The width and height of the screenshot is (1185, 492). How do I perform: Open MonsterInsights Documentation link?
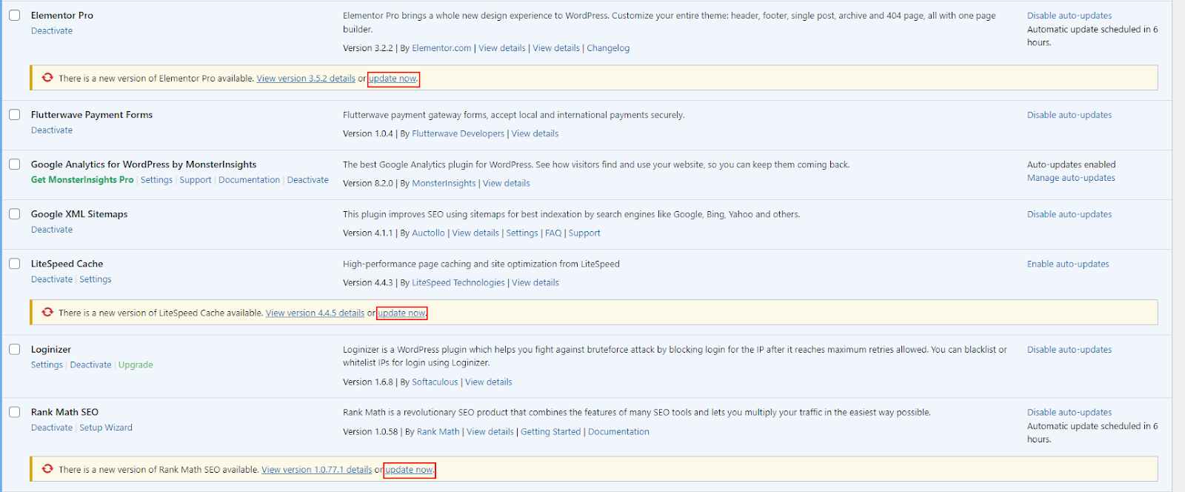click(x=249, y=180)
